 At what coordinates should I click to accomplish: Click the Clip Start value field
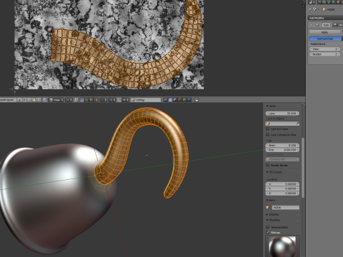(x=282, y=145)
